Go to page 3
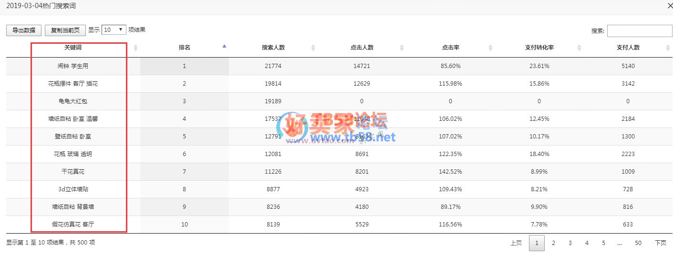This screenshot has height=255, width=673. pyautogui.click(x=570, y=243)
